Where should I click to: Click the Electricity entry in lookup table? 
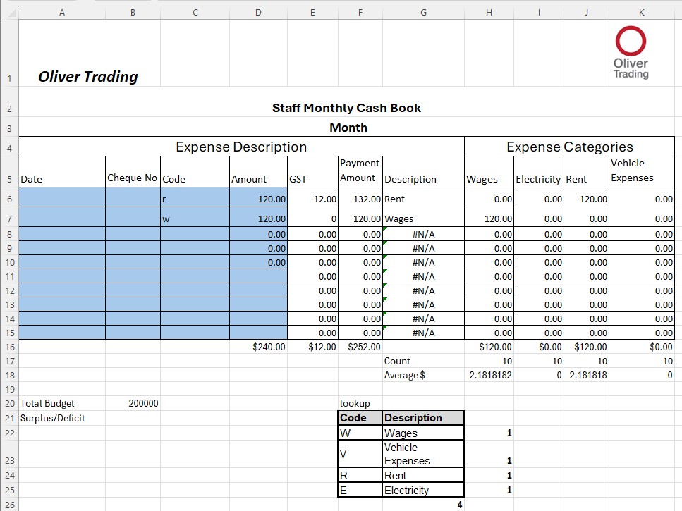pyautogui.click(x=423, y=490)
